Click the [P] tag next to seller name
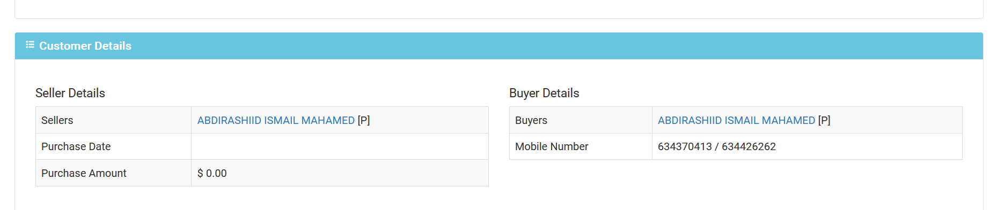The width and height of the screenshot is (990, 210). pos(364,120)
